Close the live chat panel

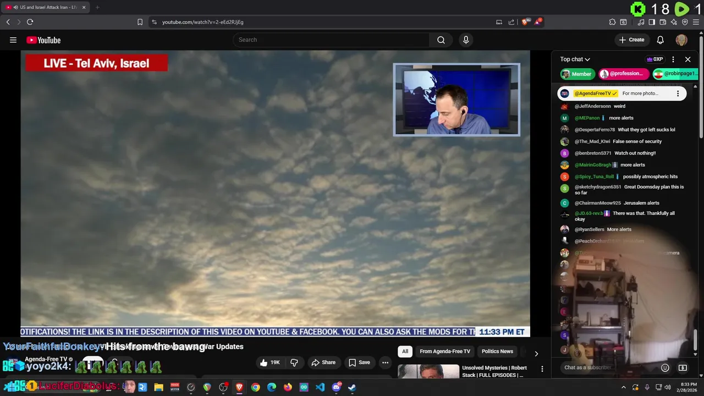coord(687,59)
